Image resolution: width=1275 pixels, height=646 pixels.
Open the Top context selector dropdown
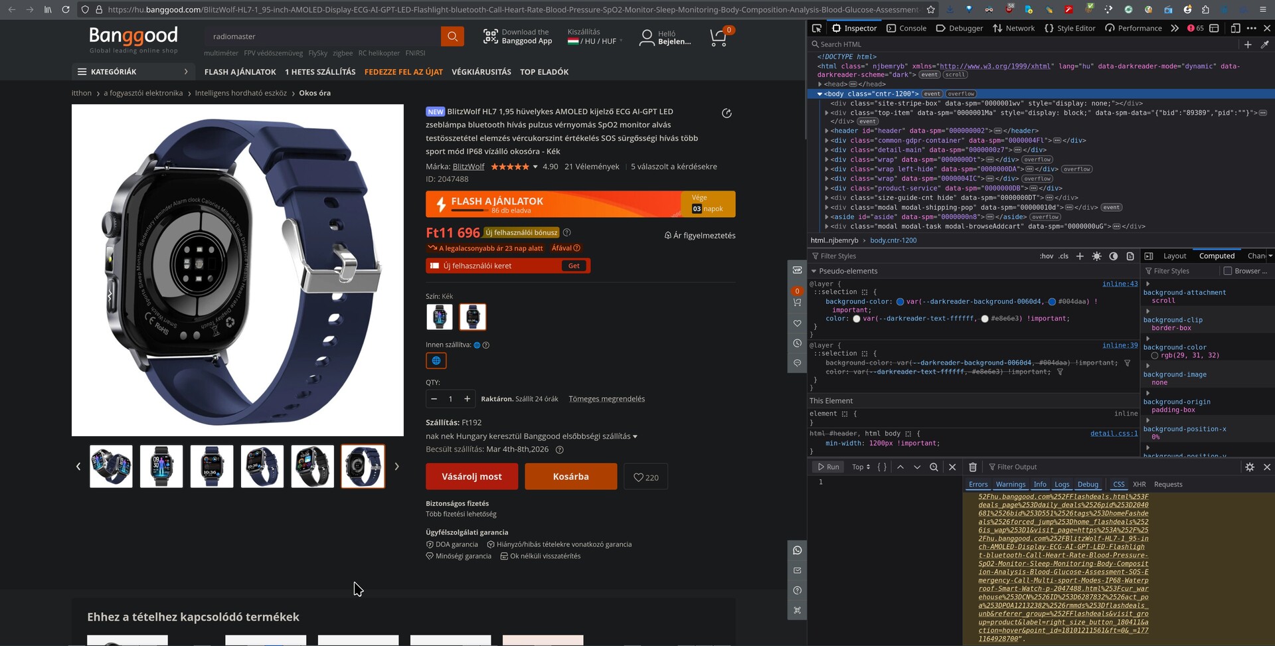[x=861, y=467]
